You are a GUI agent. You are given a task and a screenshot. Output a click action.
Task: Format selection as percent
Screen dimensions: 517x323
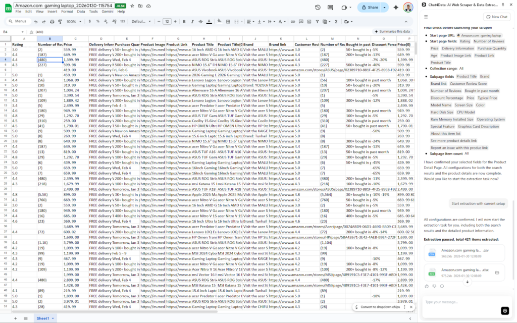(x=97, y=21)
